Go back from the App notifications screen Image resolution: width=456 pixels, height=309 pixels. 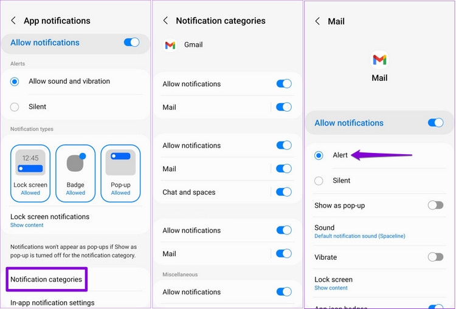[13, 21]
